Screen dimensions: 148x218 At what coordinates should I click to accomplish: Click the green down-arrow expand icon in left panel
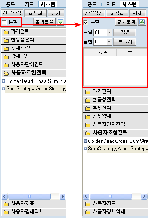coord(61,22)
